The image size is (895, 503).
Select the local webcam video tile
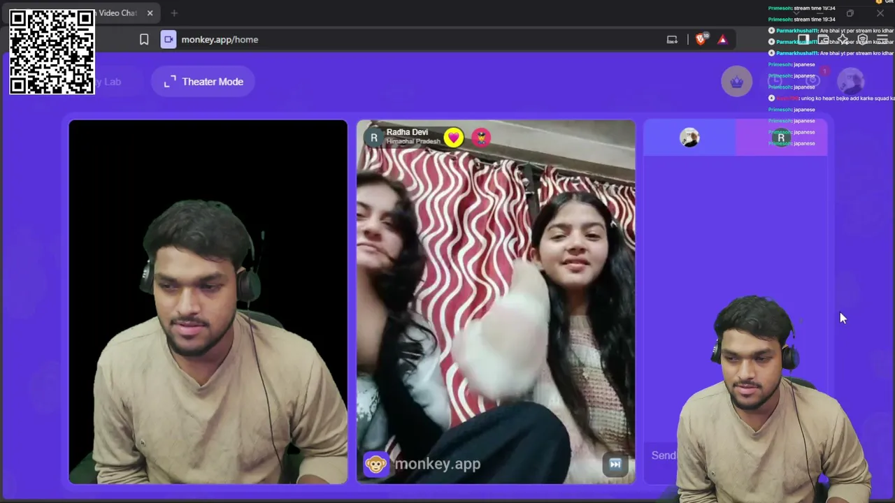208,302
